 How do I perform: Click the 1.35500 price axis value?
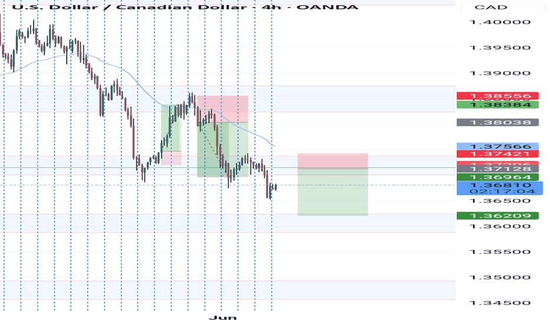(x=500, y=252)
